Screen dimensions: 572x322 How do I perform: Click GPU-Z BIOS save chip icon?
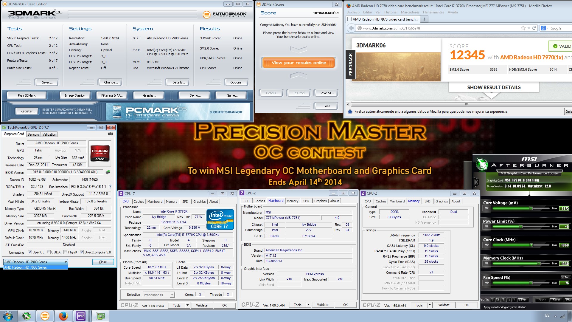(x=108, y=172)
